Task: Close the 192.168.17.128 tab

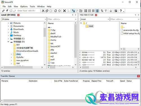Action: (x=96, y=15)
